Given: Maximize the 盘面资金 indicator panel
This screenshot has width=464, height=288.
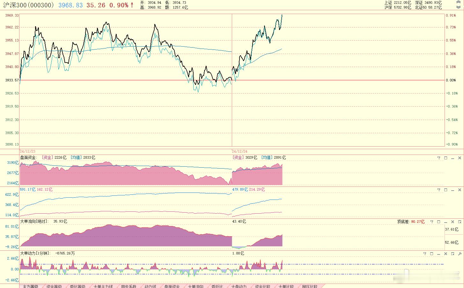Looking at the screenshot, I should click(446, 158).
